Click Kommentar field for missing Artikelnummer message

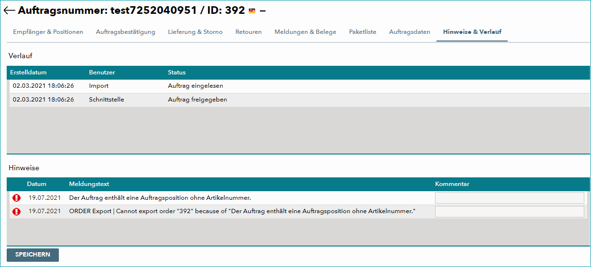509,198
